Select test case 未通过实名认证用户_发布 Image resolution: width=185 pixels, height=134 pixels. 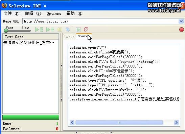[29, 43]
